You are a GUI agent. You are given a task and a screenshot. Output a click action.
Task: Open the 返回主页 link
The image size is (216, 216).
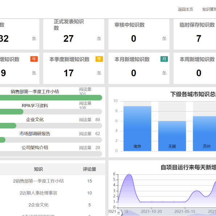click(186, 9)
